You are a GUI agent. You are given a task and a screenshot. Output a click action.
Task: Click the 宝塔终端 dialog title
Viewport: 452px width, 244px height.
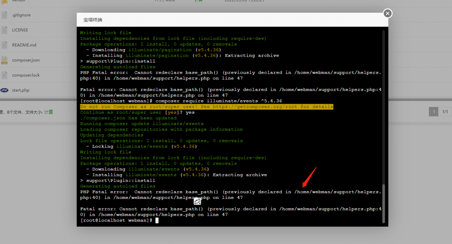click(x=93, y=20)
